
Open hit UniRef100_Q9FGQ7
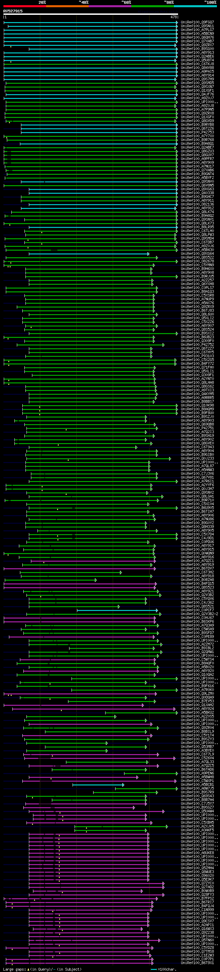197,22
